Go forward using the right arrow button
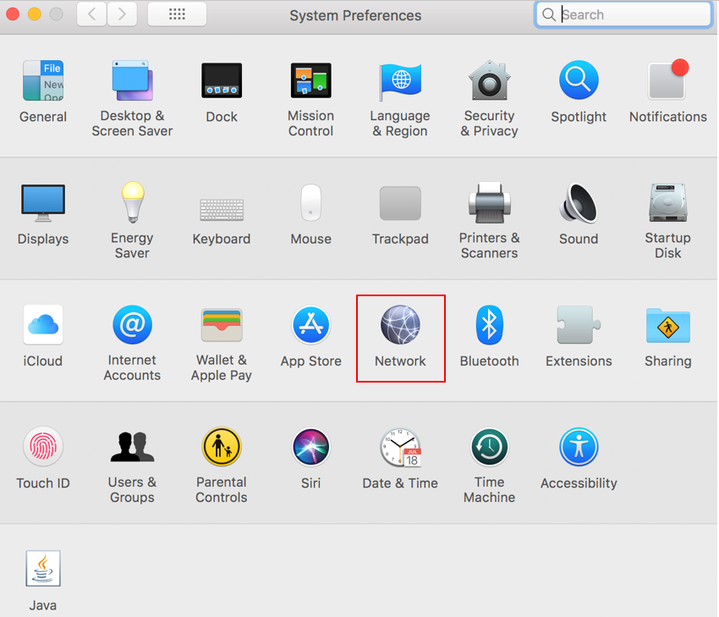 (122, 14)
